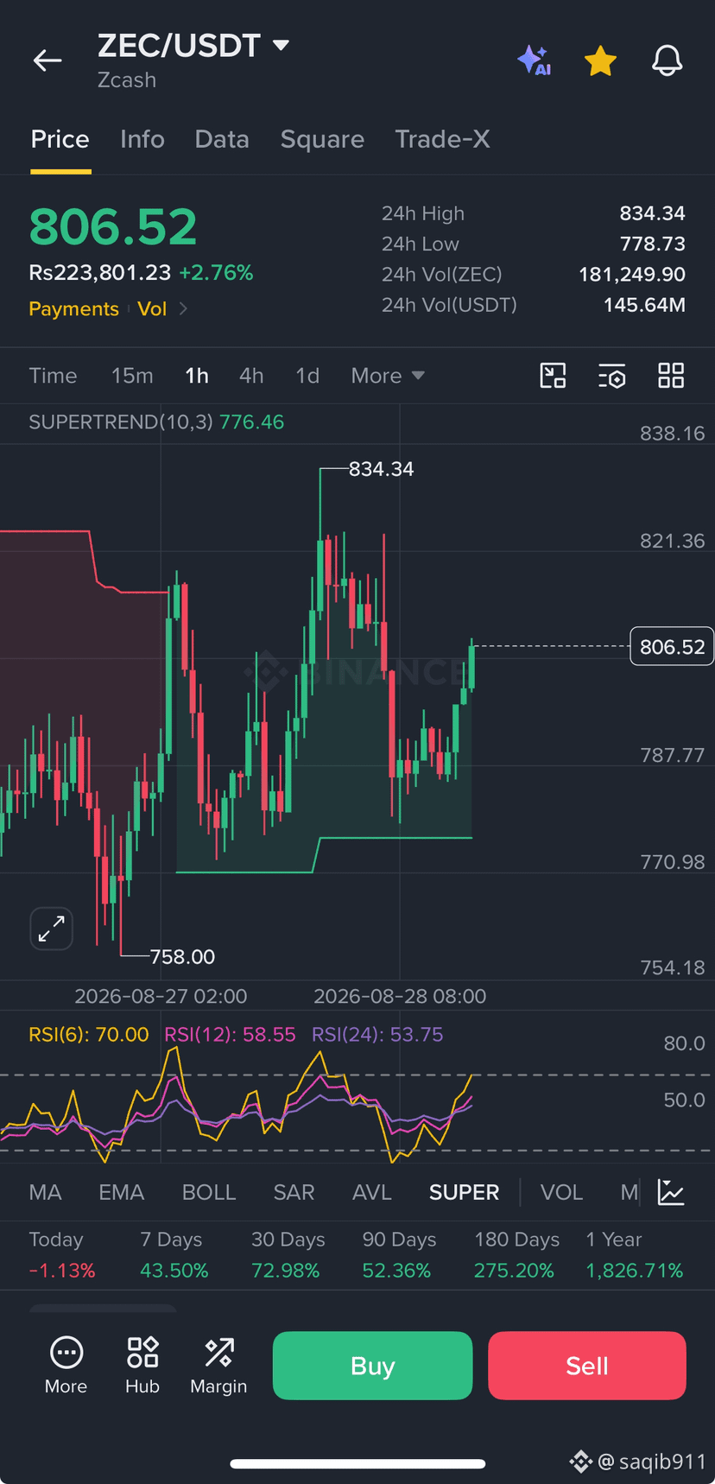Tap the 24h Low value 778.73

[652, 244]
